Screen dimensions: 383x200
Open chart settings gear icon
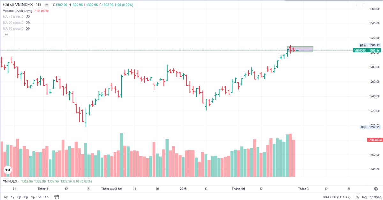376,189
